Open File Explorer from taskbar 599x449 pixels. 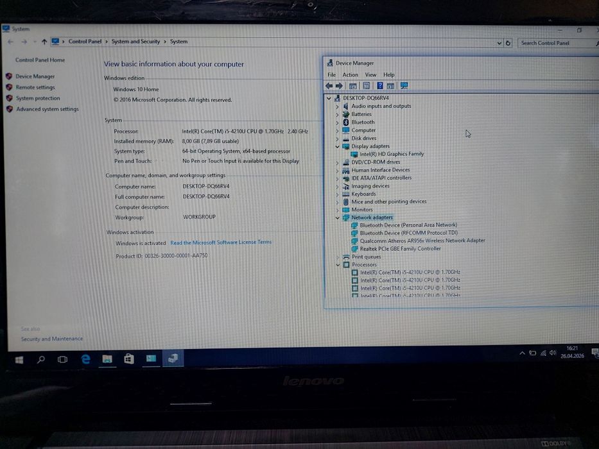click(x=107, y=359)
